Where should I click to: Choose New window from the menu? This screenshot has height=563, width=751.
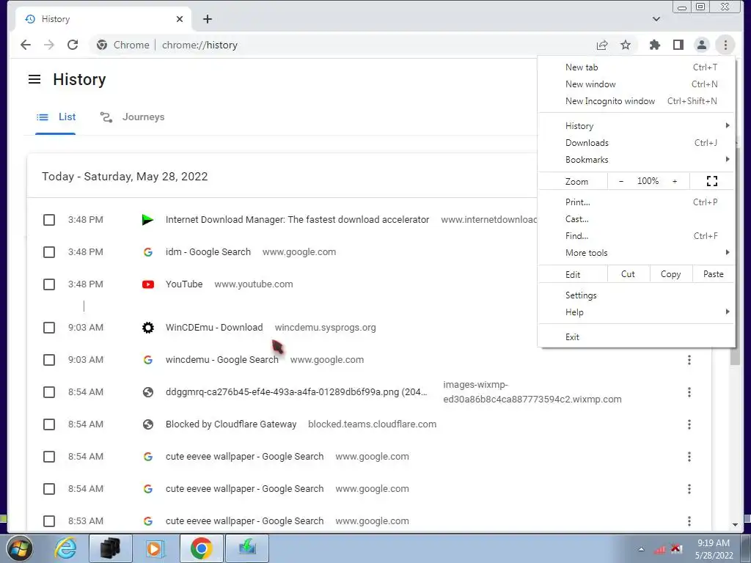[x=636, y=84]
